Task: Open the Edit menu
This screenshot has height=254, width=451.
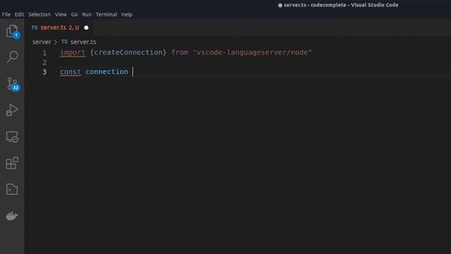Action: 19,14
